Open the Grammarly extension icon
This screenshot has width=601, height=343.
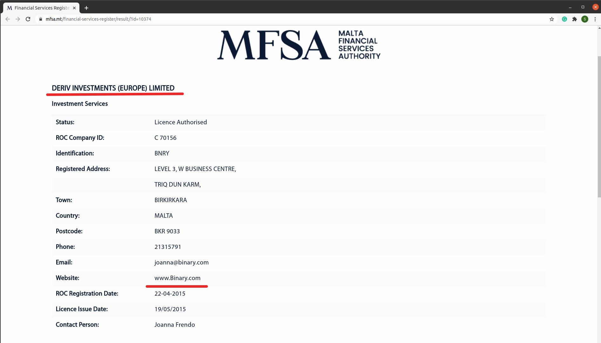click(564, 19)
